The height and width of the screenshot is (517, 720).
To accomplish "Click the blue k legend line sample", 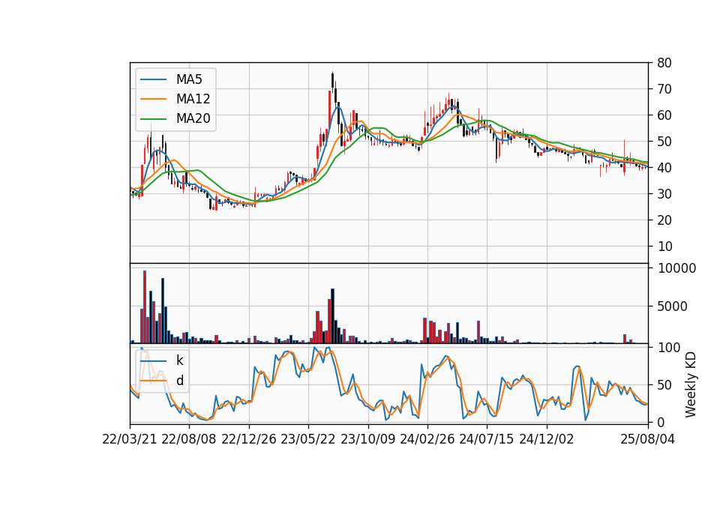I will click(x=153, y=360).
